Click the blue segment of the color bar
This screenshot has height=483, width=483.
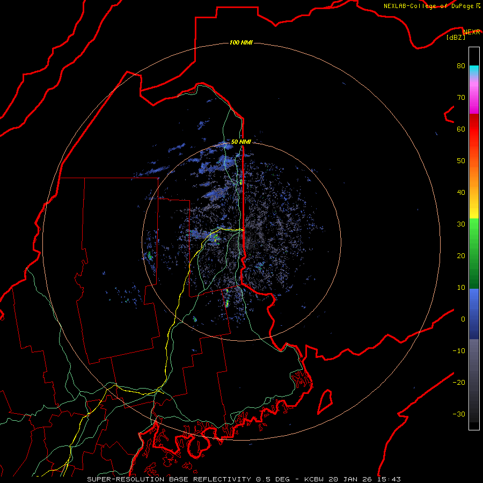(x=474, y=313)
